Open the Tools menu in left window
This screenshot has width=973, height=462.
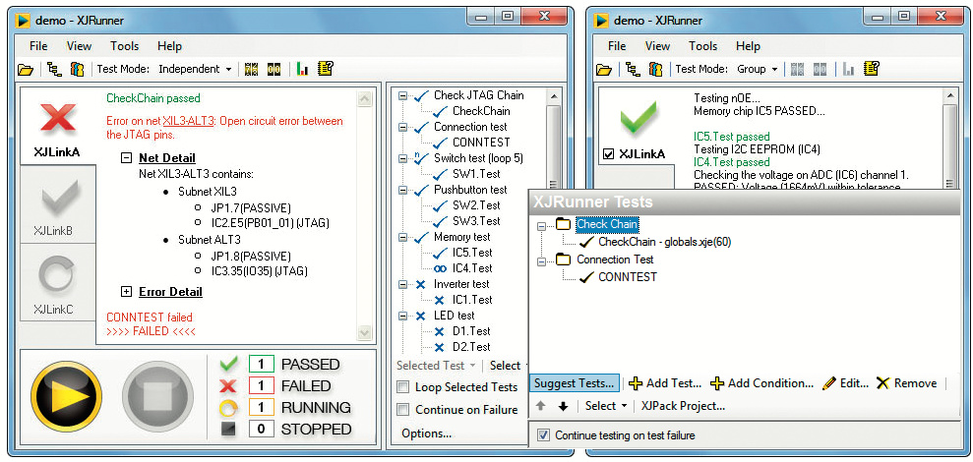coord(124,46)
